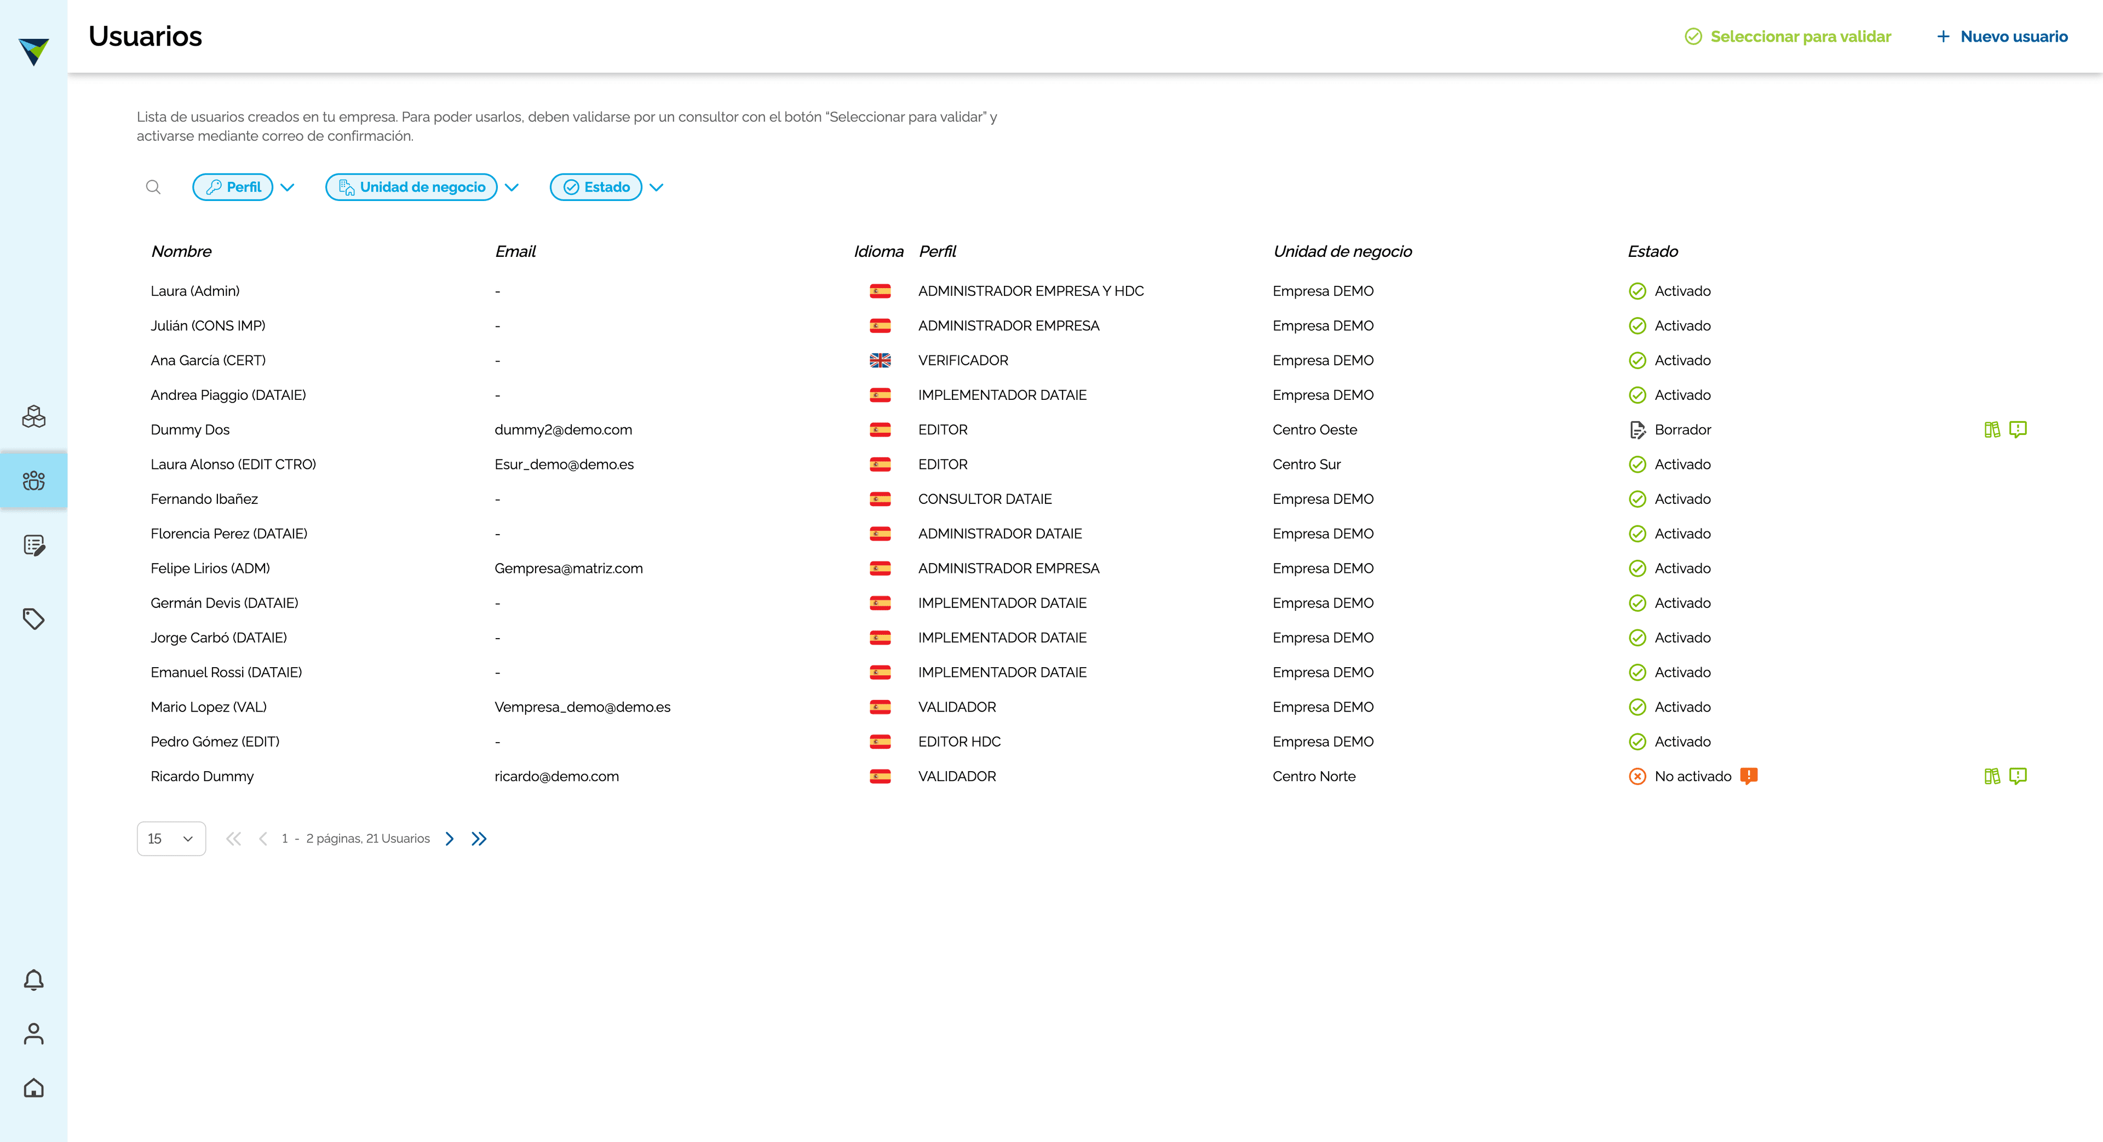This screenshot has height=1142, width=2103.
Task: Expand the Estado filter chevron
Action: [x=657, y=187]
